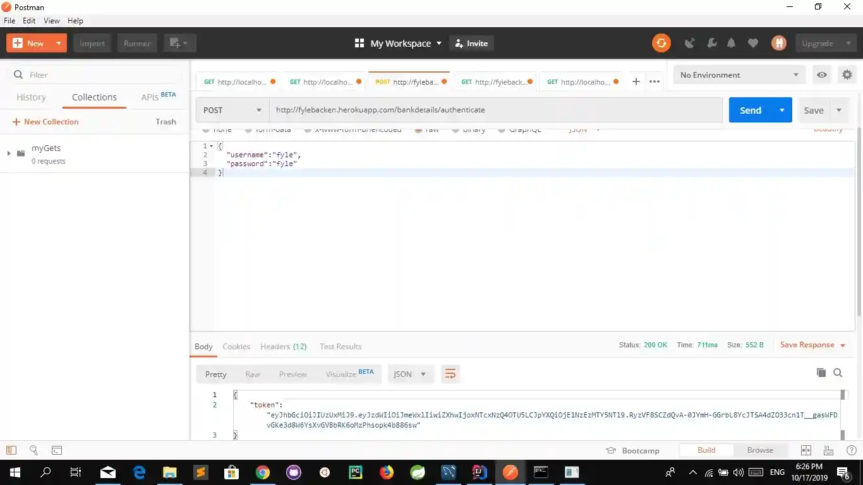Toggle line wrap in response viewer

450,374
